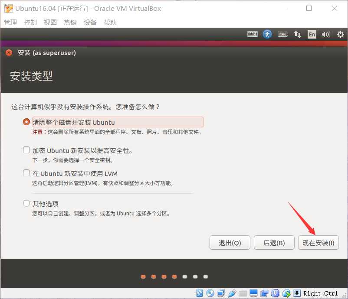The width and height of the screenshot is (348, 299).
Task: Click the hard disk activity icon in status bar
Action: click(x=199, y=293)
